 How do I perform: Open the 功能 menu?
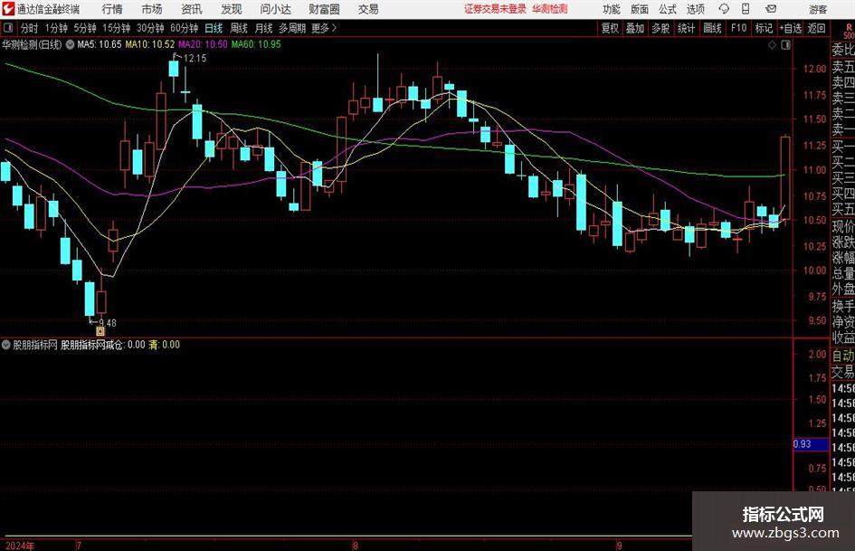pyautogui.click(x=612, y=9)
